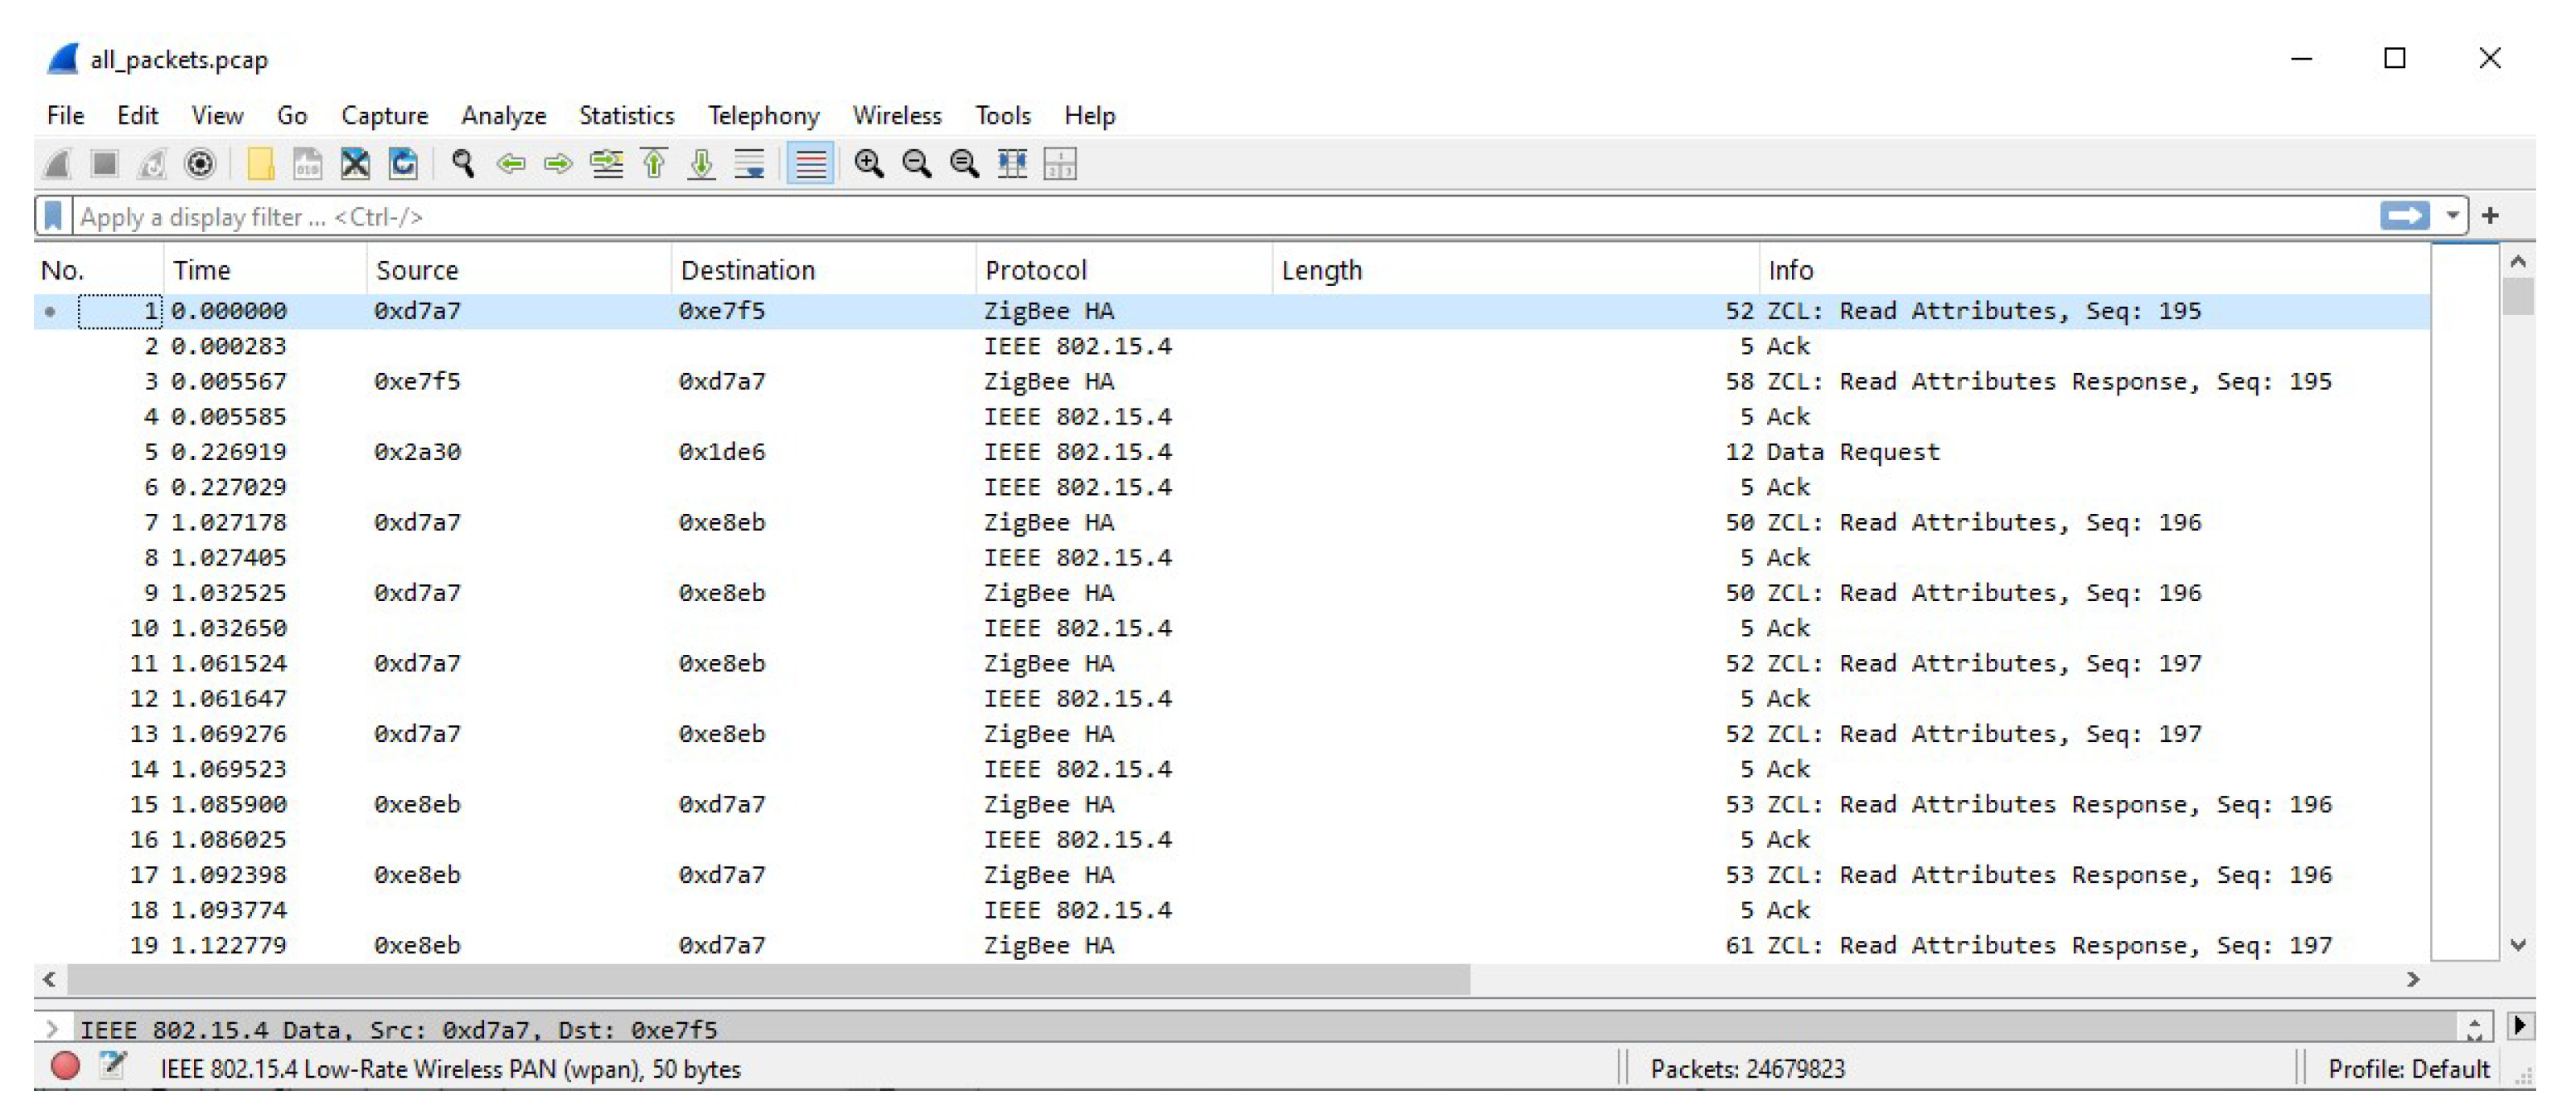This screenshot has height=1120, width=2576.
Task: Apply display filter arrow button
Action: tap(2404, 216)
